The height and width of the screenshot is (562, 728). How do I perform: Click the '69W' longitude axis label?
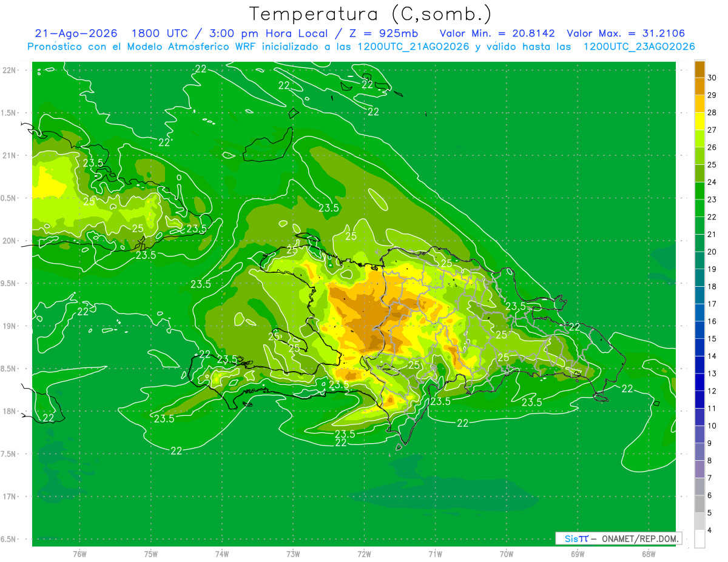(578, 554)
